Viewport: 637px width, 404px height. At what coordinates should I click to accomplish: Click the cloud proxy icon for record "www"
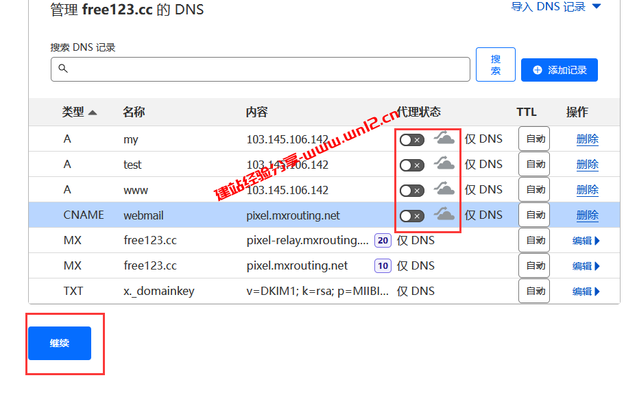point(444,190)
